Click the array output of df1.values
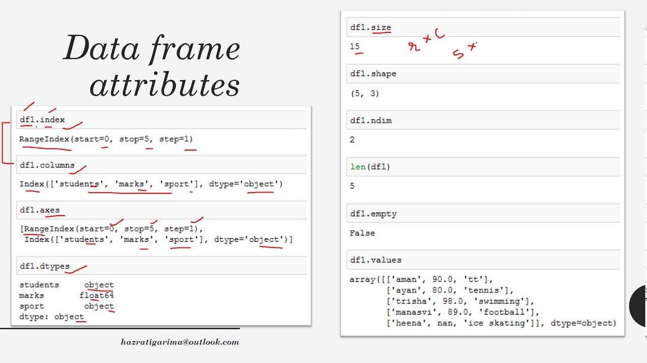 coord(483,301)
